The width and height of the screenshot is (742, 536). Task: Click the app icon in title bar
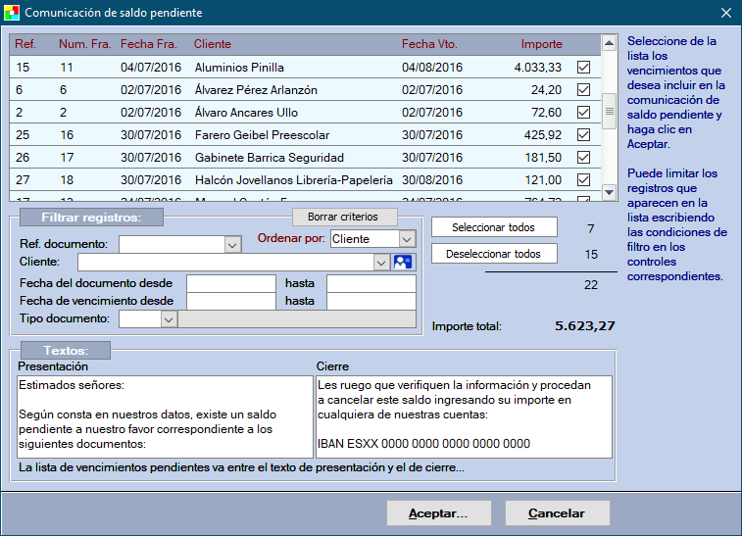click(x=12, y=13)
